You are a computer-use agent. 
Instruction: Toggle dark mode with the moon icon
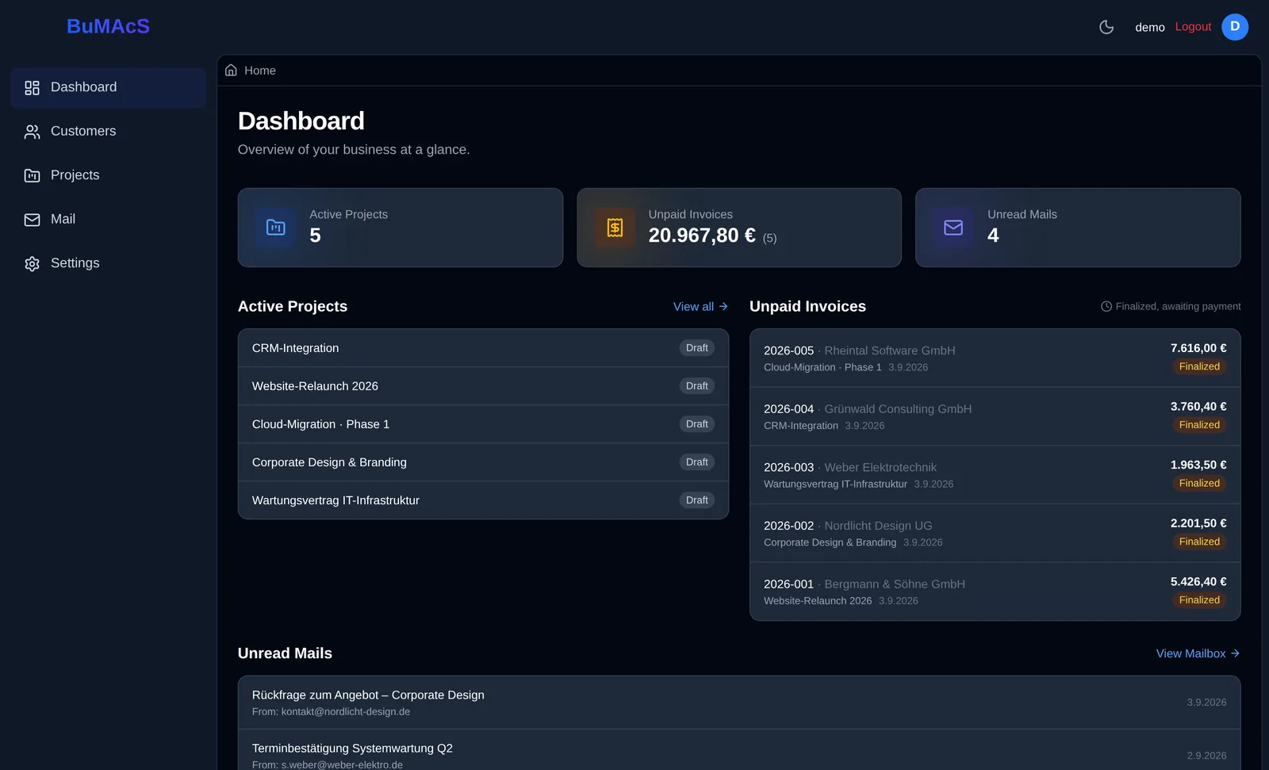click(1106, 27)
